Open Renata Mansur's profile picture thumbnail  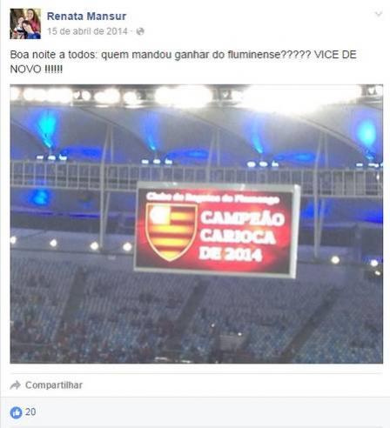point(25,23)
